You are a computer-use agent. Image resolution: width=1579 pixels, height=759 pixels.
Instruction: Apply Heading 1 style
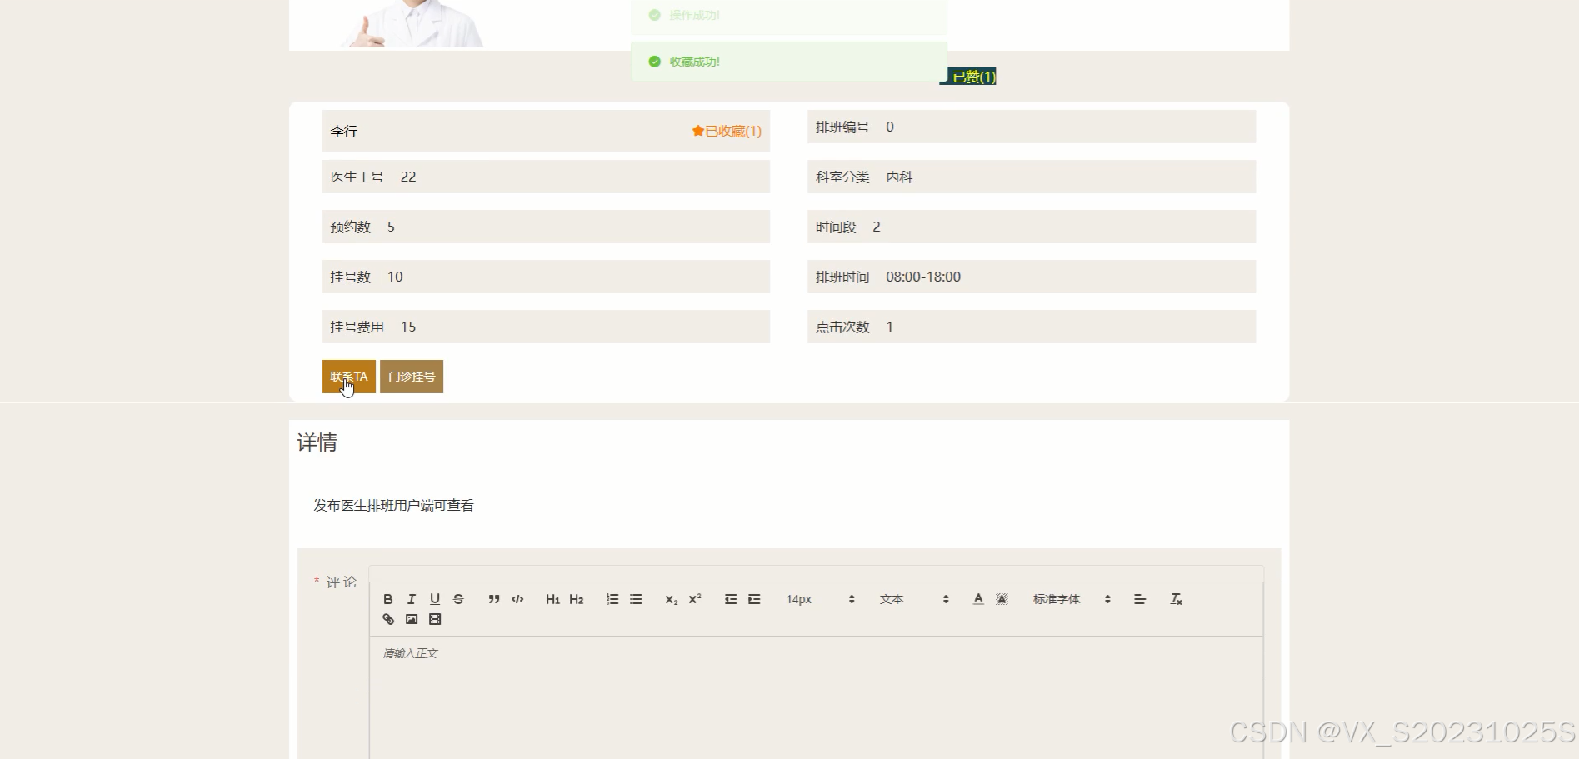(x=552, y=599)
